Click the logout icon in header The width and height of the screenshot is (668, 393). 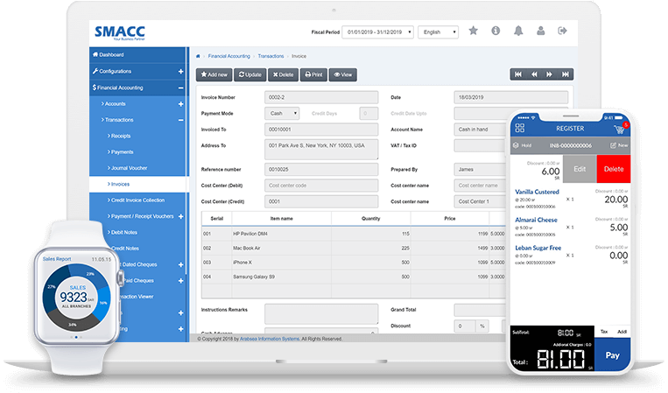pos(562,31)
